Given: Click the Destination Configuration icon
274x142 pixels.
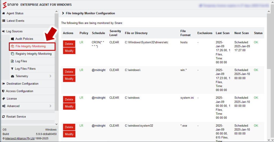Looking at the screenshot, I should tap(3, 84).
